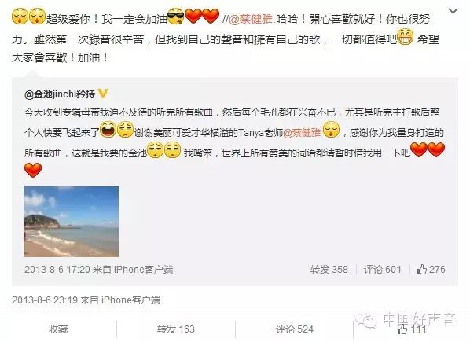Like the quoted post showing 276
This screenshot has width=470, height=342.
click(431, 269)
